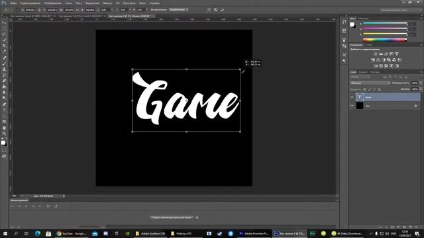424x238 pixels.
Task: Cancel the transform in options bar
Action: click(x=215, y=10)
